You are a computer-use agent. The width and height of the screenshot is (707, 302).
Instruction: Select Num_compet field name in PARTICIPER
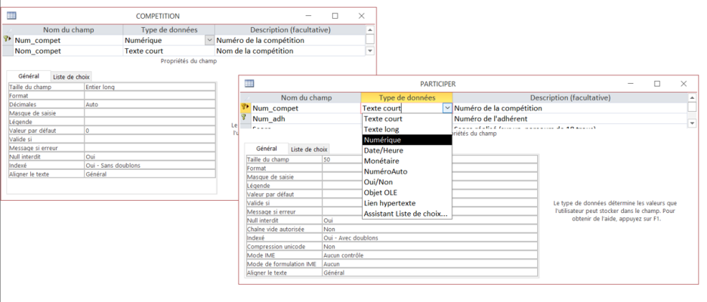(306, 108)
